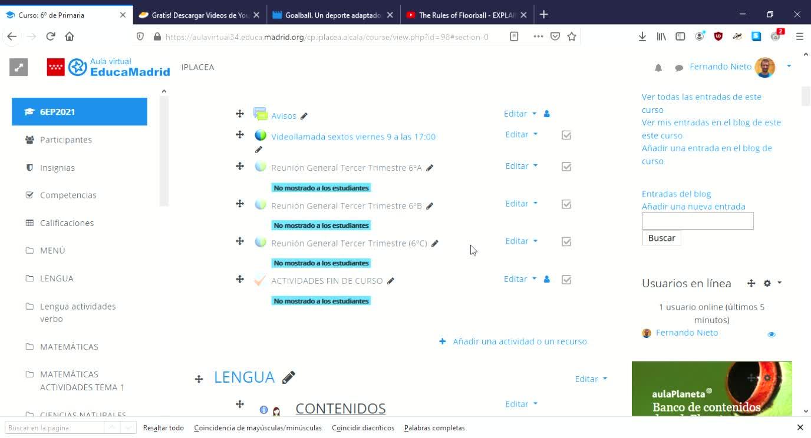Open Editar dropdown for Avisos

click(520, 114)
